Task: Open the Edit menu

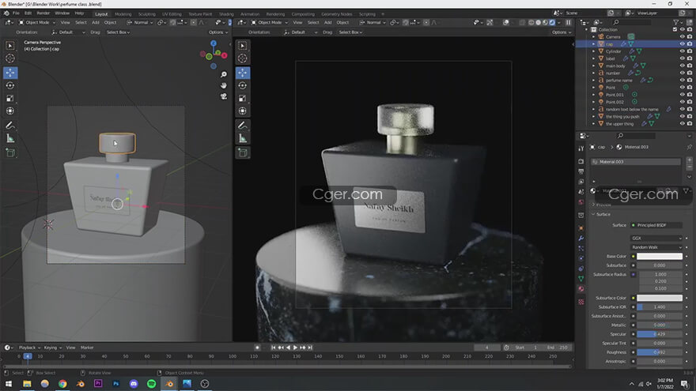Action: coord(28,13)
